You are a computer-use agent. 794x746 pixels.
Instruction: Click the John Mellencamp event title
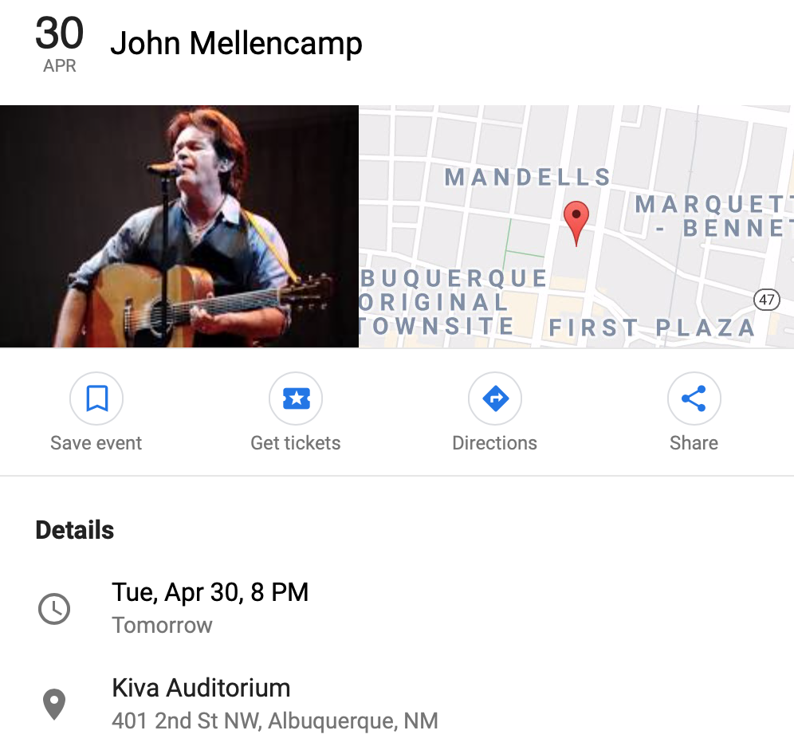tap(236, 43)
